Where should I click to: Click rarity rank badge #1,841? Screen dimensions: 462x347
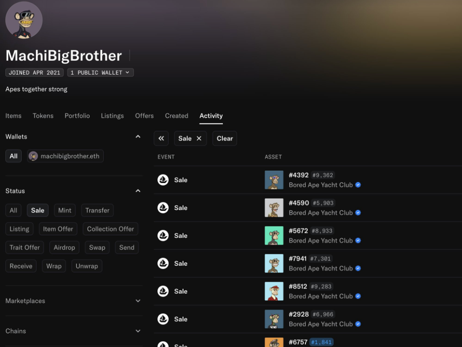pos(321,342)
